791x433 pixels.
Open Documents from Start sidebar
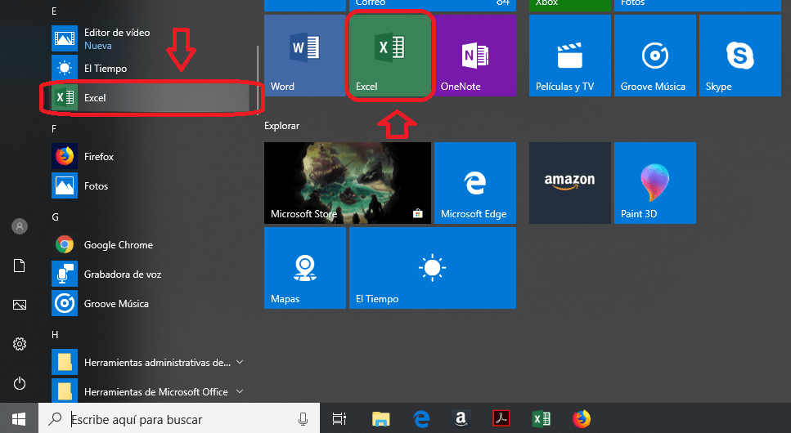[19, 266]
